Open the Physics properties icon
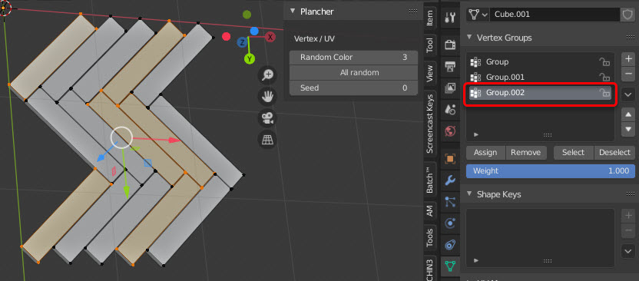The height and width of the screenshot is (281, 639). [x=450, y=223]
